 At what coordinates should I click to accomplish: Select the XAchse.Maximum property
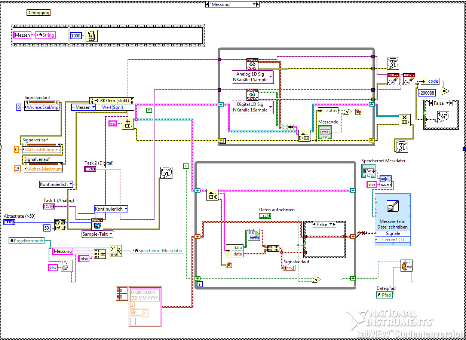pos(43,169)
